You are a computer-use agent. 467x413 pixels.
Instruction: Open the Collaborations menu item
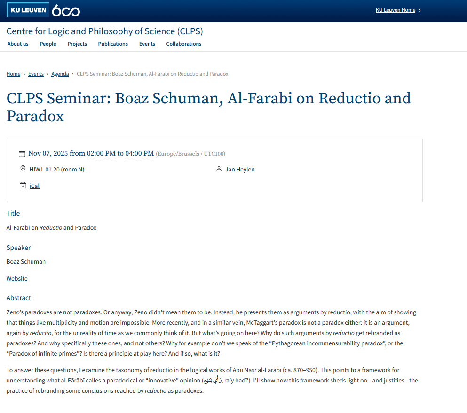pos(184,44)
